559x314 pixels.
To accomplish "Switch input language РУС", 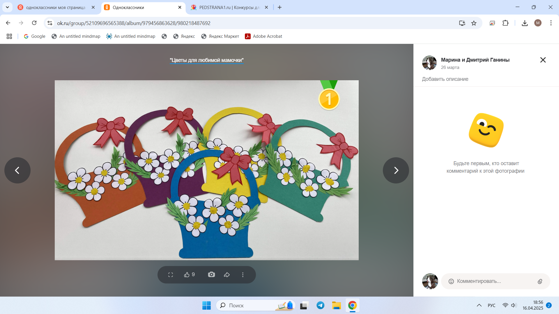I will pyautogui.click(x=491, y=305).
